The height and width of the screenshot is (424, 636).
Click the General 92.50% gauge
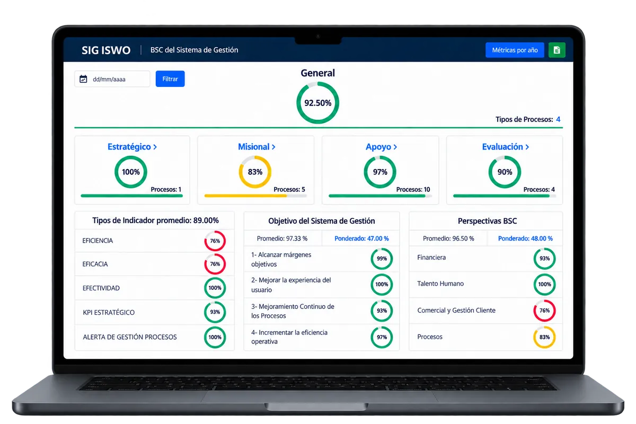coord(317,103)
